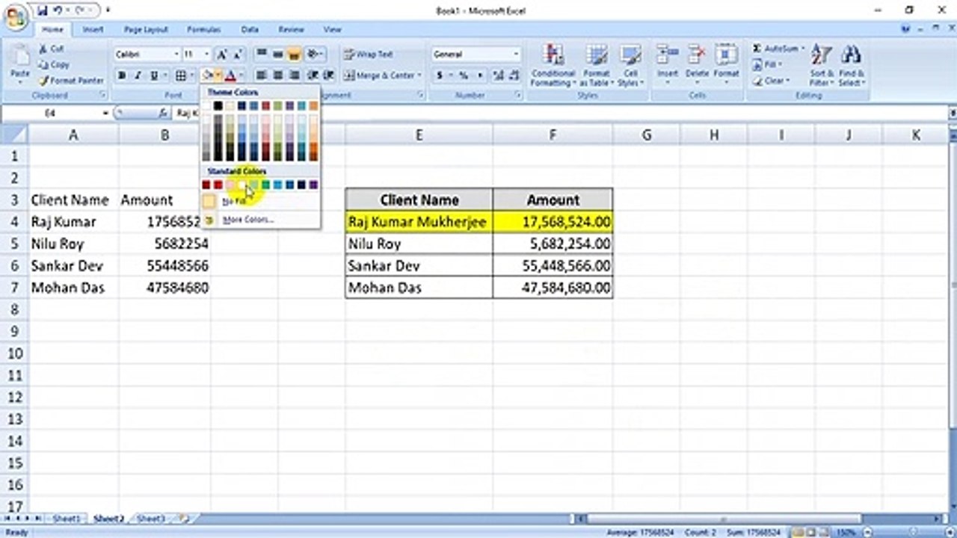The width and height of the screenshot is (957, 538).
Task: Switch to the Data tab
Action: pyautogui.click(x=250, y=30)
